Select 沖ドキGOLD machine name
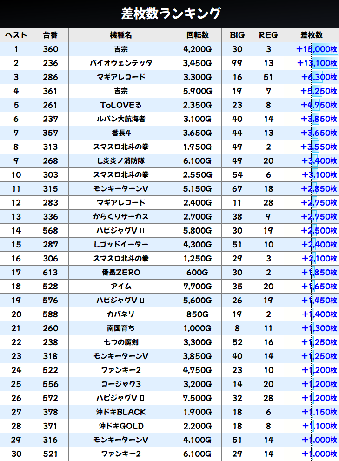The height and width of the screenshot is (461, 339). coord(121,426)
